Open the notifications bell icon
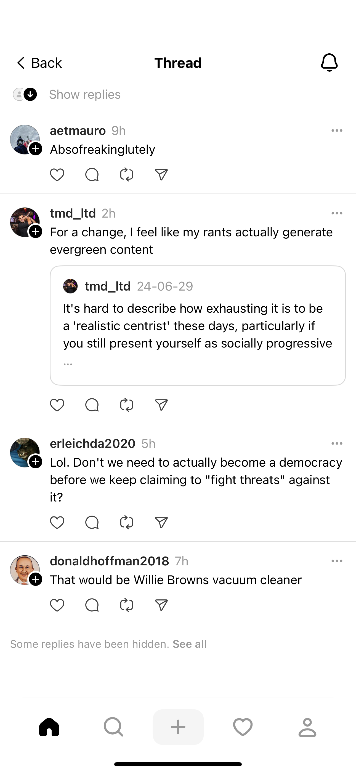 click(329, 63)
